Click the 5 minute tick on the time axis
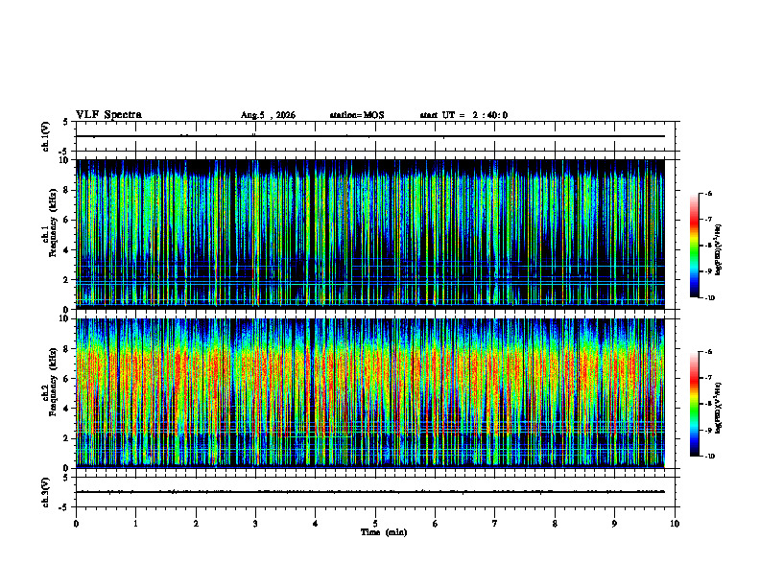 coord(375,524)
